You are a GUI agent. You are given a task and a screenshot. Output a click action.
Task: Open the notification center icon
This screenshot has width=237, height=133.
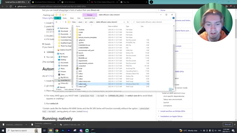click(233, 131)
